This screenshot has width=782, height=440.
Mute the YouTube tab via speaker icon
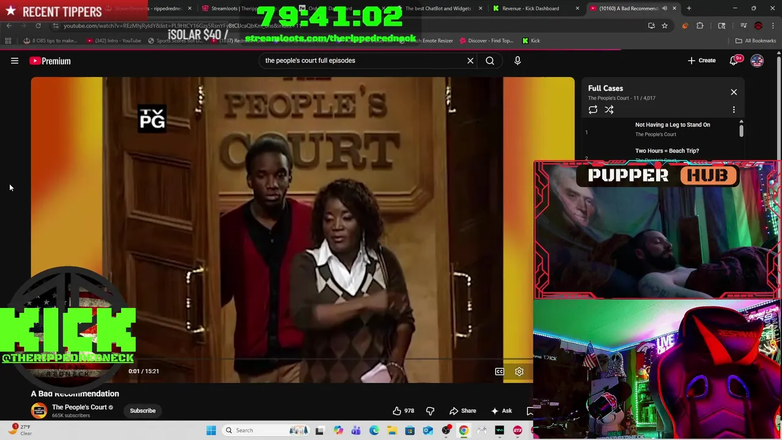pos(665,9)
